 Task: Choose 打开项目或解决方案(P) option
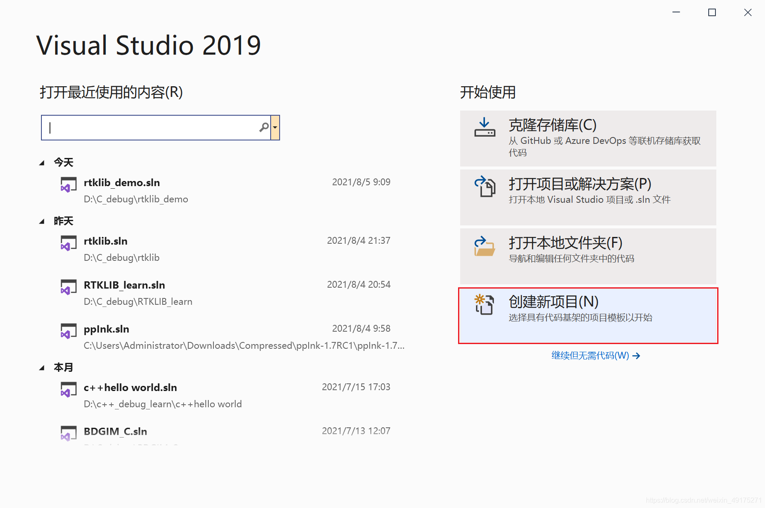[588, 197]
